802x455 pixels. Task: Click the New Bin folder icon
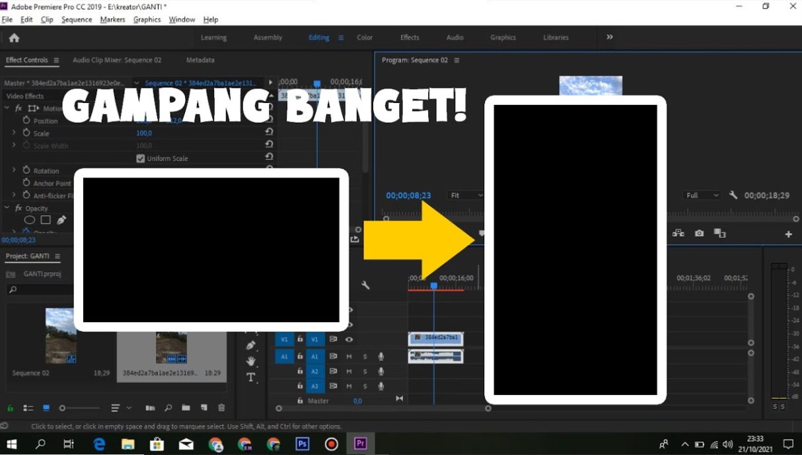coord(185,407)
